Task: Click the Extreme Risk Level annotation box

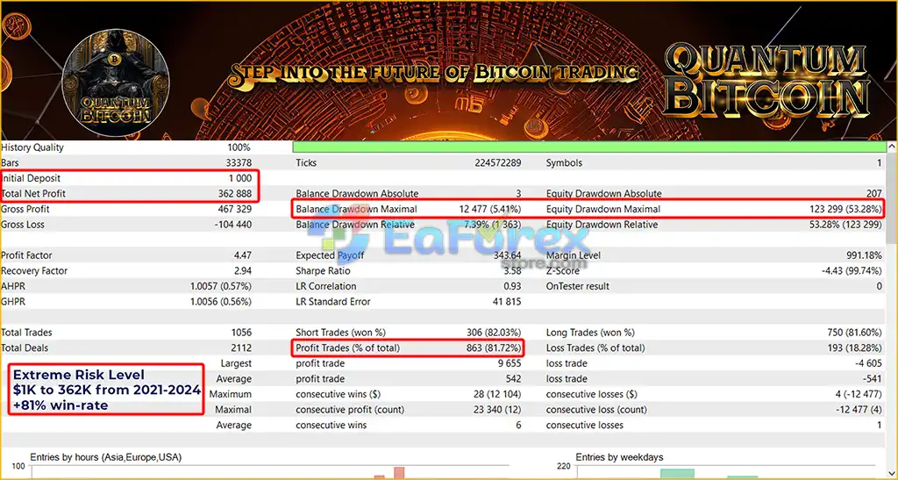Action: click(x=106, y=390)
